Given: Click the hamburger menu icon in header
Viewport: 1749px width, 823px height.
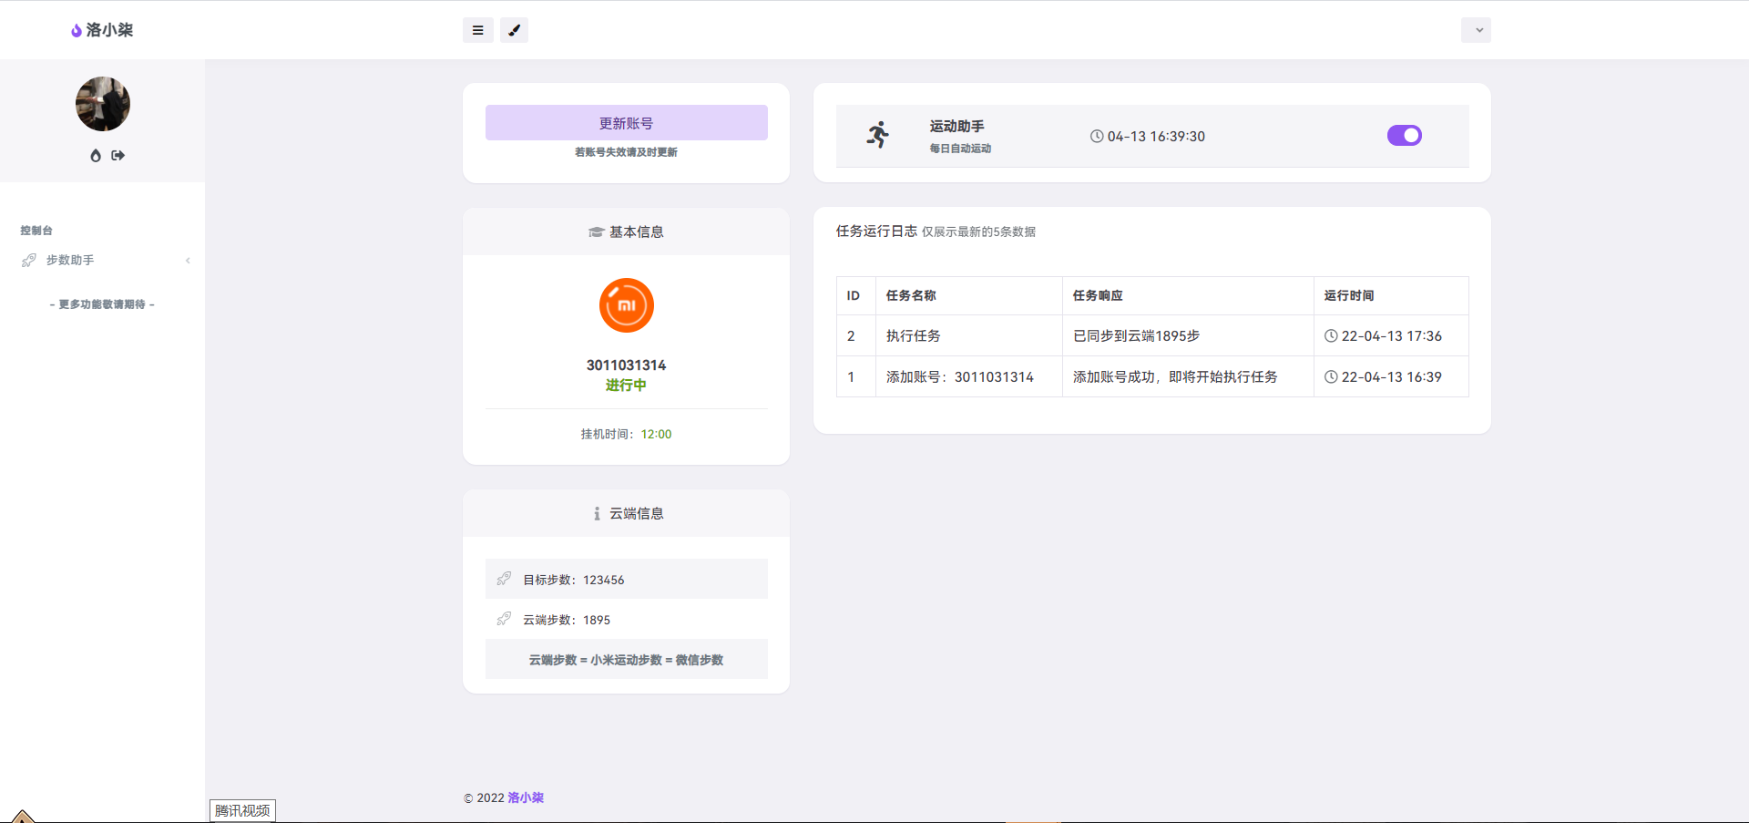Looking at the screenshot, I should [x=477, y=30].
